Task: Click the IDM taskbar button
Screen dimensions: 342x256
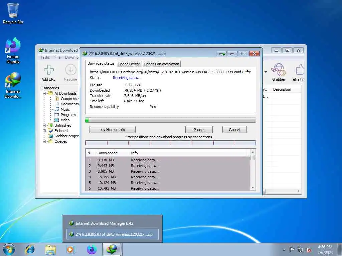Action: click(112, 249)
